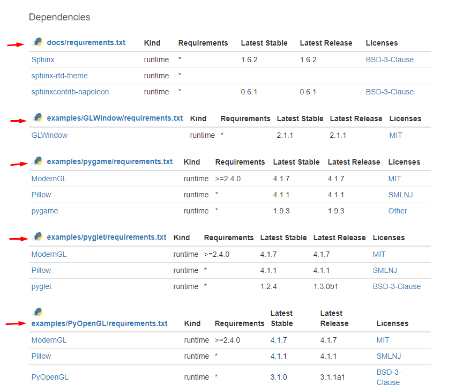Viewport: 470px width, 385px height.
Task: Click Licenses header in docs requirements table
Action: (382, 43)
